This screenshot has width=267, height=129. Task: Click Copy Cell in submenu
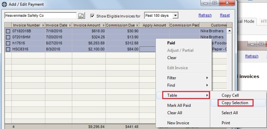click(x=238, y=96)
